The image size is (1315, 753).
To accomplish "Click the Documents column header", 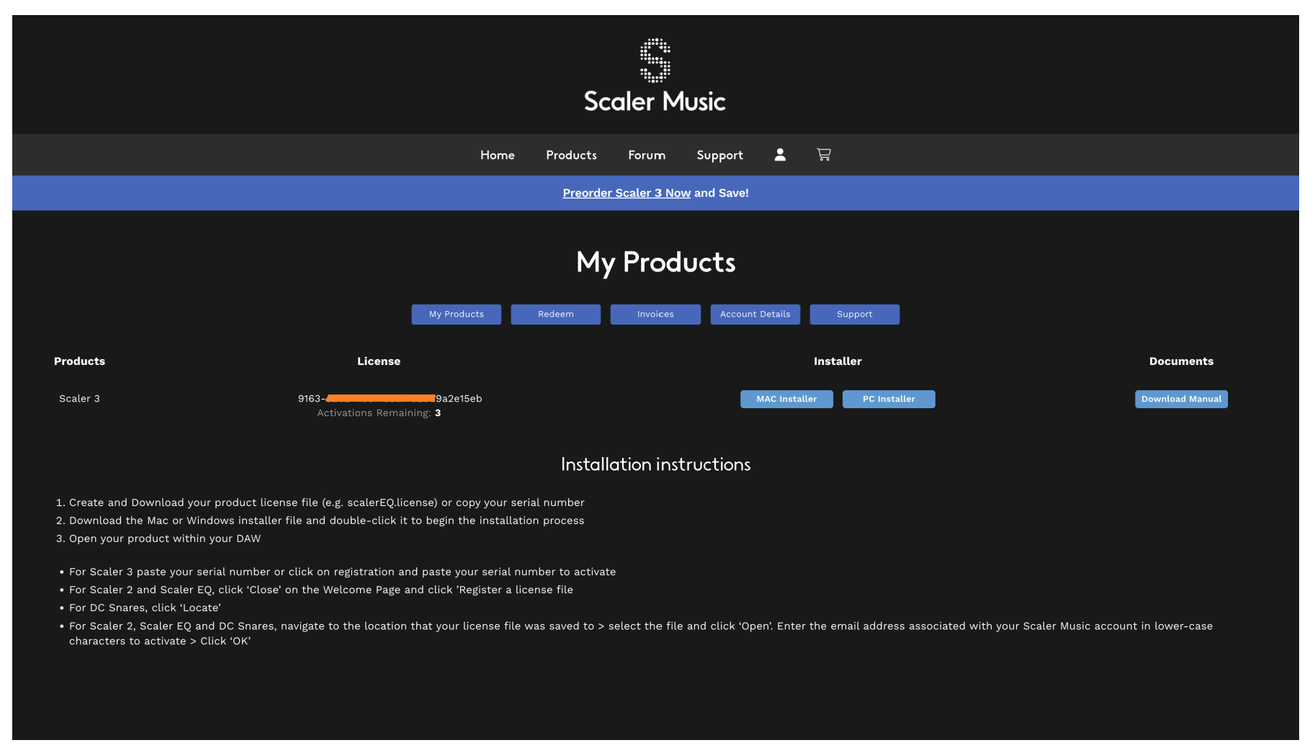I will tap(1181, 361).
